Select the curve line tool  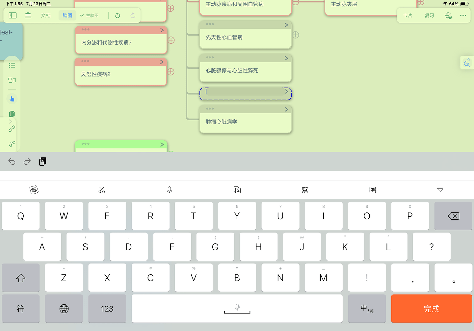(12, 144)
